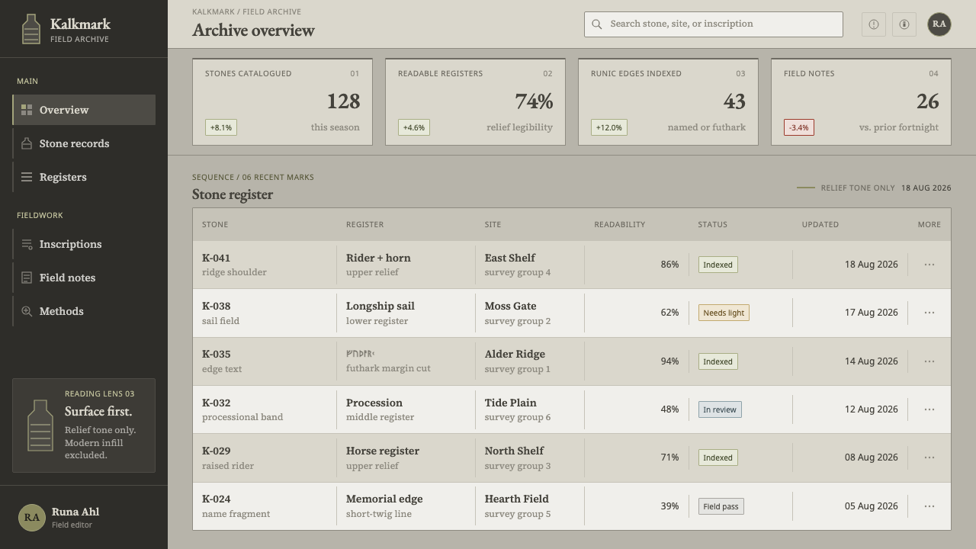Sort by the Readability column header

pyautogui.click(x=619, y=224)
